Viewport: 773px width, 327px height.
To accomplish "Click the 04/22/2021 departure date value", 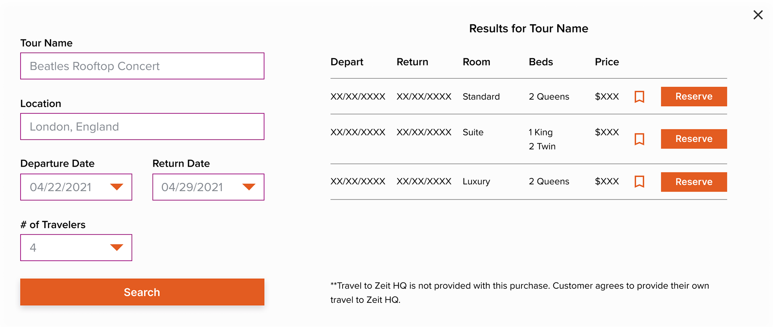I will (x=61, y=187).
